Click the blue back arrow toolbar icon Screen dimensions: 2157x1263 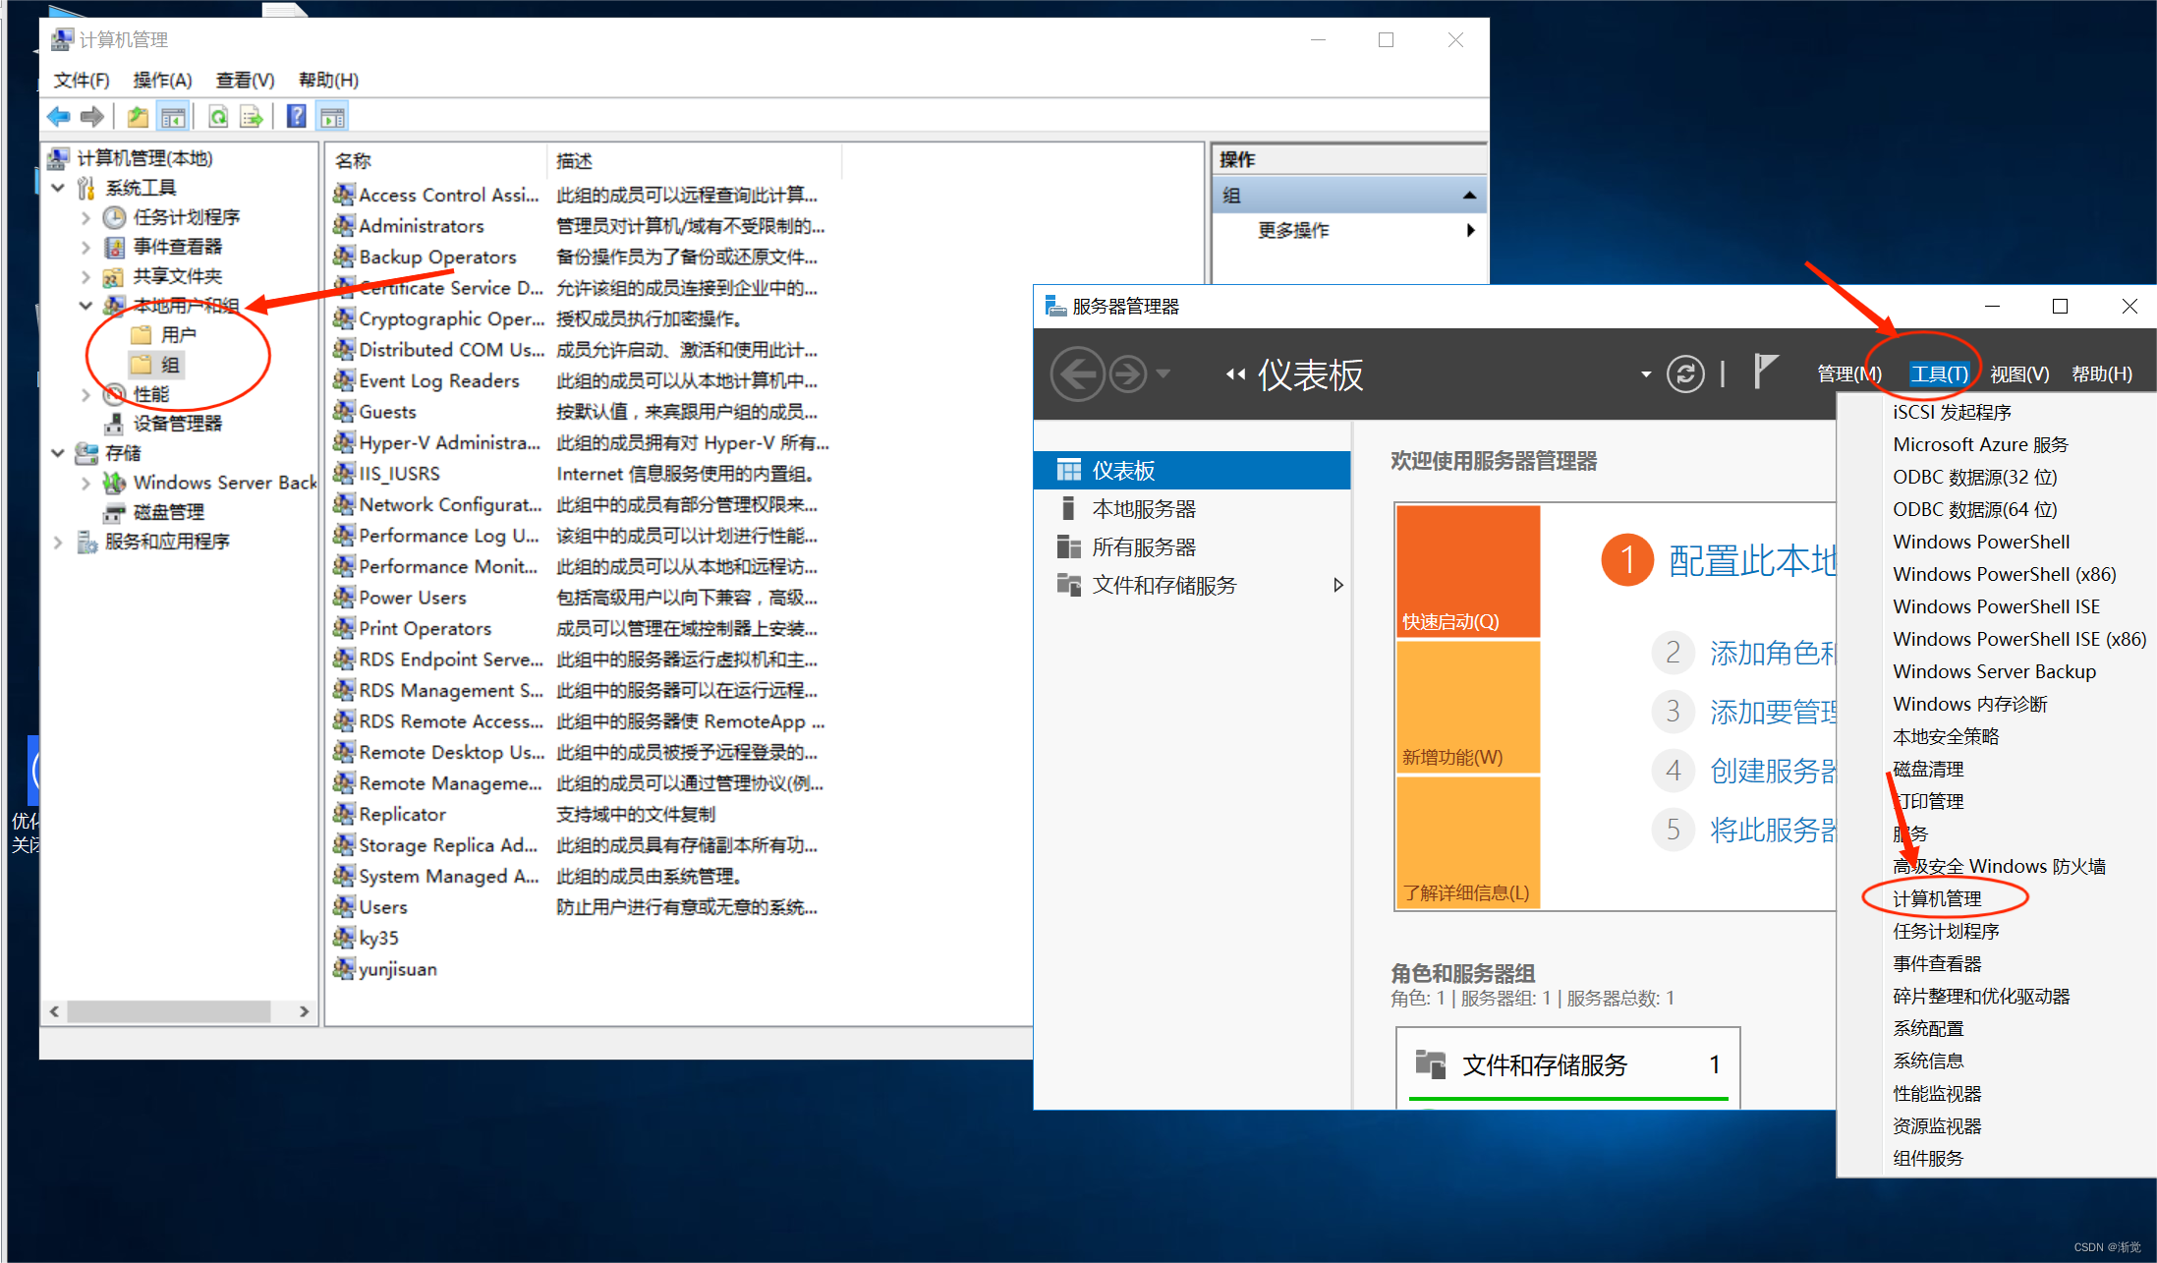58,117
